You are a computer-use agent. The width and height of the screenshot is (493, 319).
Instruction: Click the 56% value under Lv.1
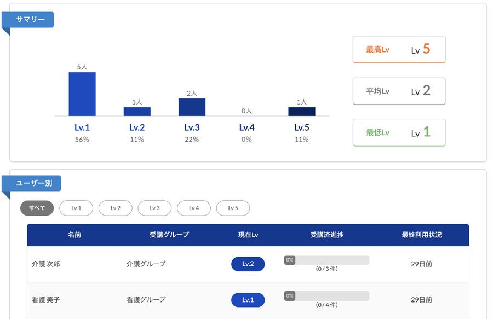coord(82,140)
